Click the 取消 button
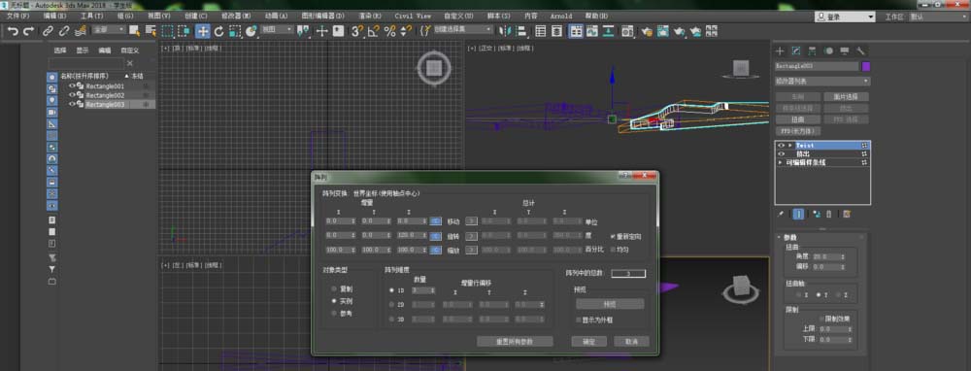The image size is (971, 371). click(x=632, y=341)
